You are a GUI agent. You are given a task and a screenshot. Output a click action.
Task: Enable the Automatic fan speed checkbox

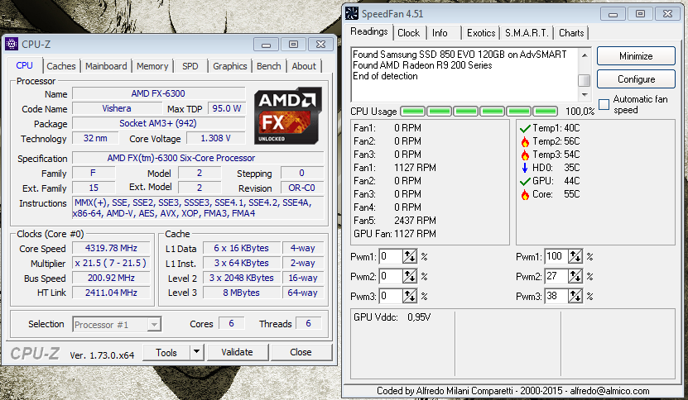coord(604,104)
